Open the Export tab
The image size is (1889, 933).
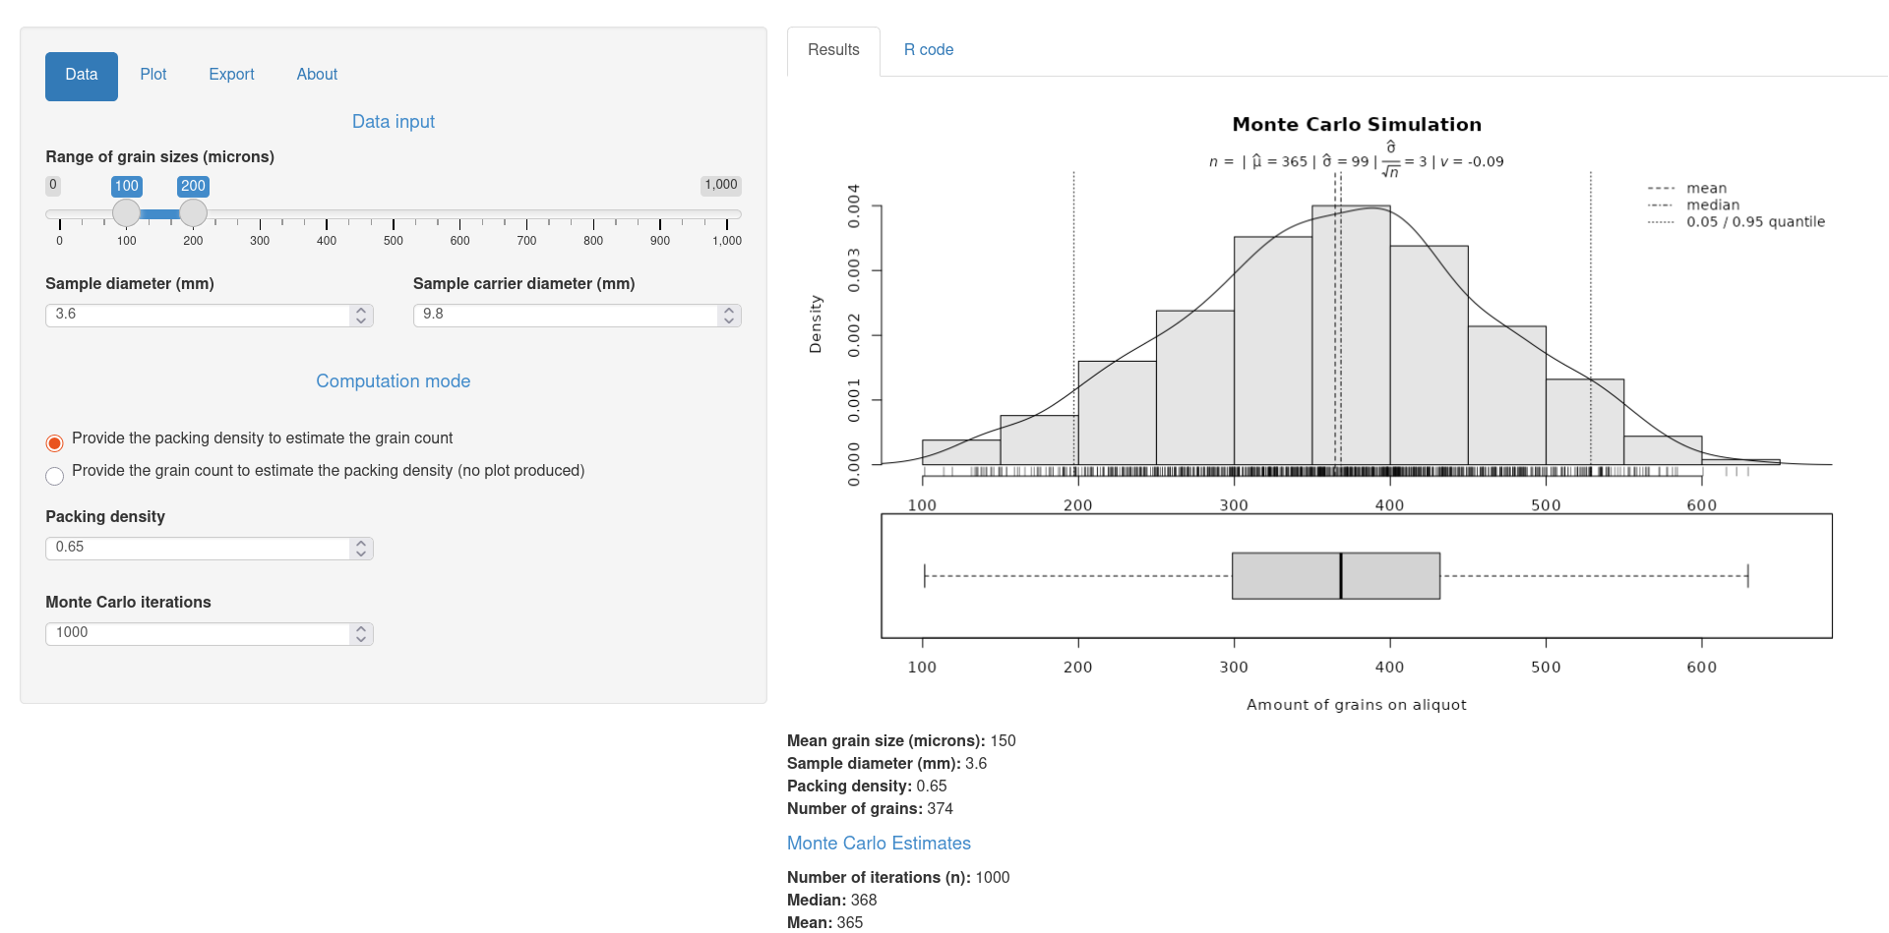pyautogui.click(x=231, y=75)
